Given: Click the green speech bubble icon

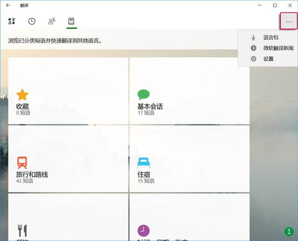Looking at the screenshot, I should click(x=143, y=95).
